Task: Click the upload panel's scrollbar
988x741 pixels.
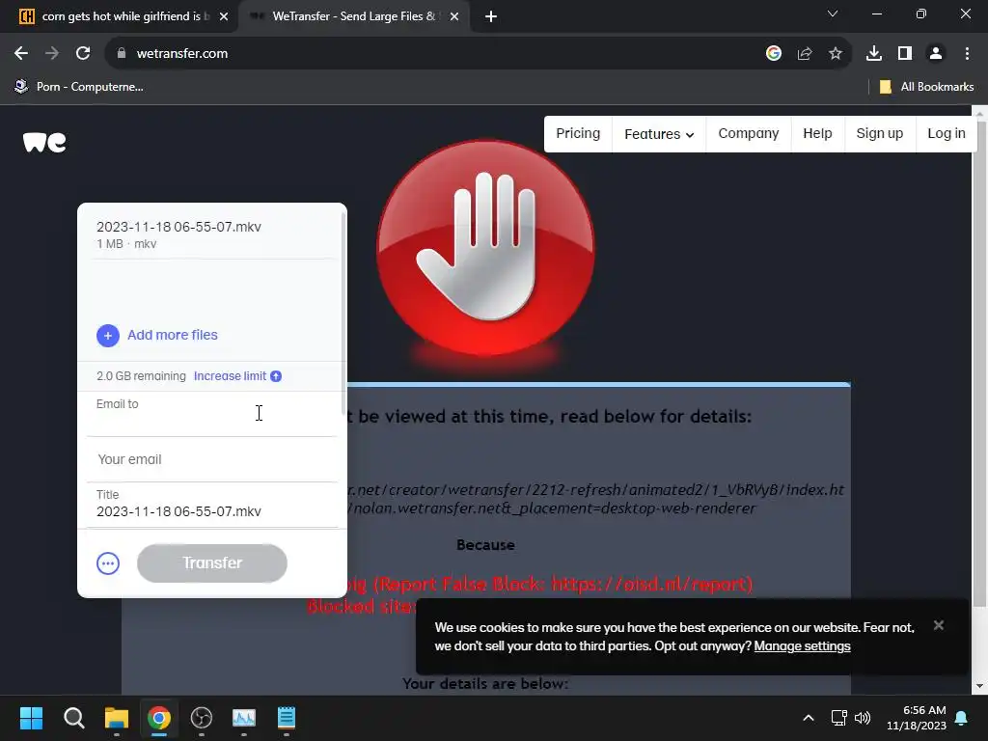Action: click(x=343, y=312)
